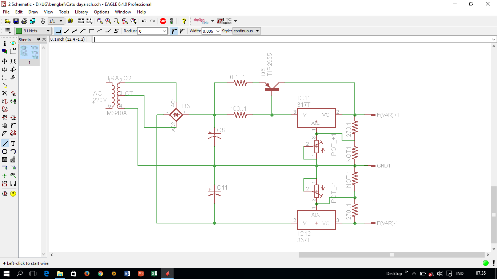Select the Name tool
497x279 pixels.
coord(5,117)
